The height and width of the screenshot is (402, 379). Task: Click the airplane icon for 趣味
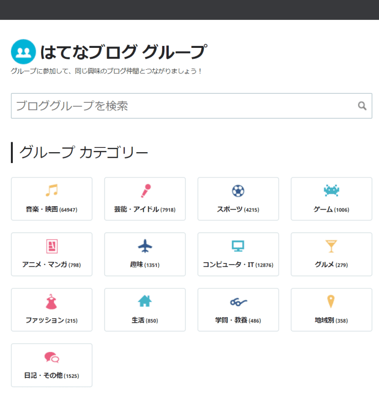[x=145, y=246]
